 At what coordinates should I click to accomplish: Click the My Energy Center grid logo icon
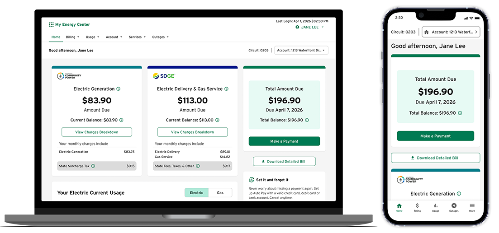[x=51, y=25]
